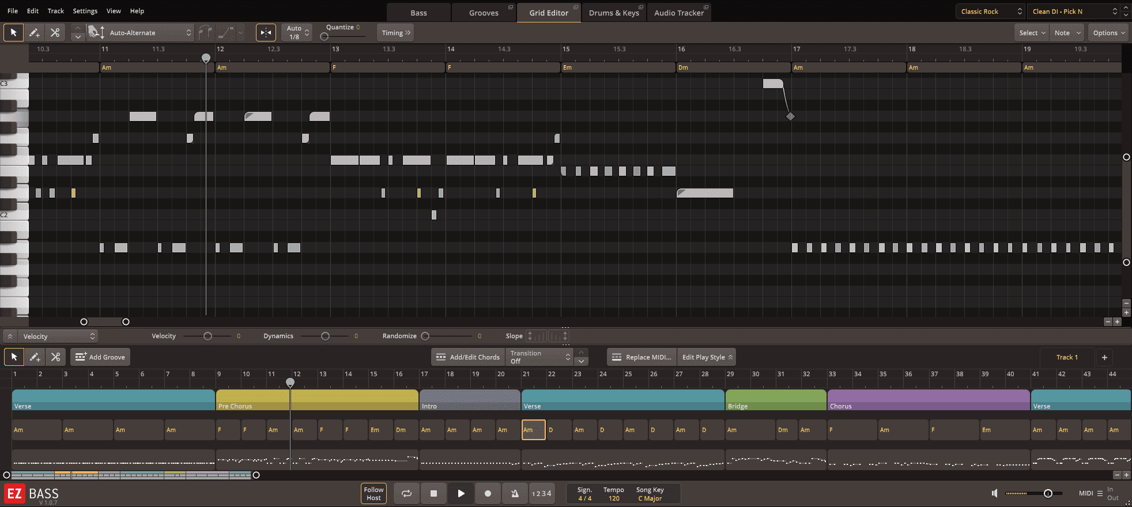Viewport: 1132px width, 507px height.
Task: Zoom in the grid editor horizontally
Action: [1118, 322]
